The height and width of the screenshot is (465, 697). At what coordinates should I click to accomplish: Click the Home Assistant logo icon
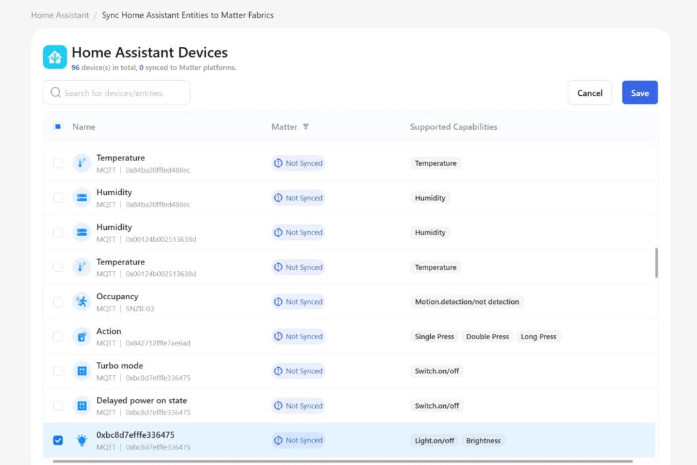tap(54, 57)
